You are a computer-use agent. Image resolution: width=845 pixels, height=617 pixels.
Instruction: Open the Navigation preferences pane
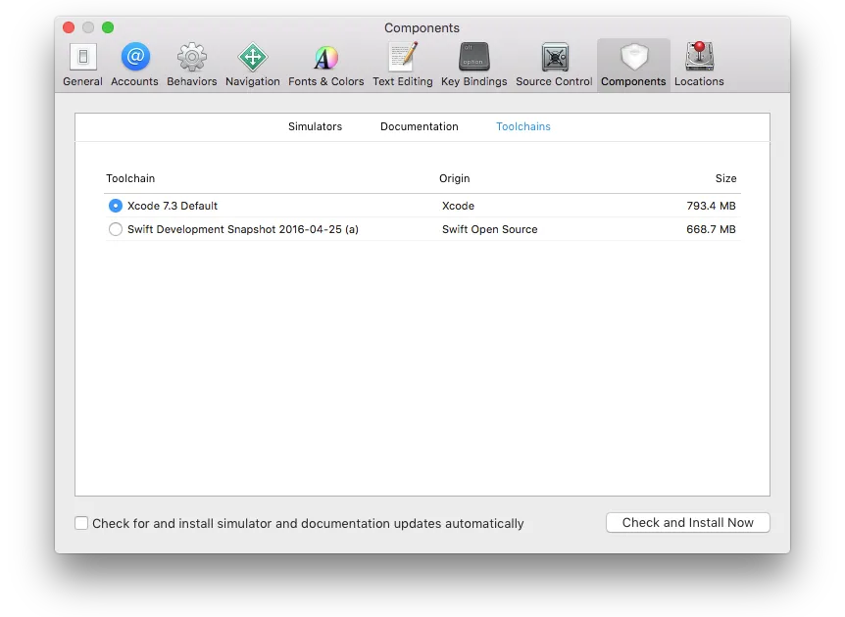(253, 65)
